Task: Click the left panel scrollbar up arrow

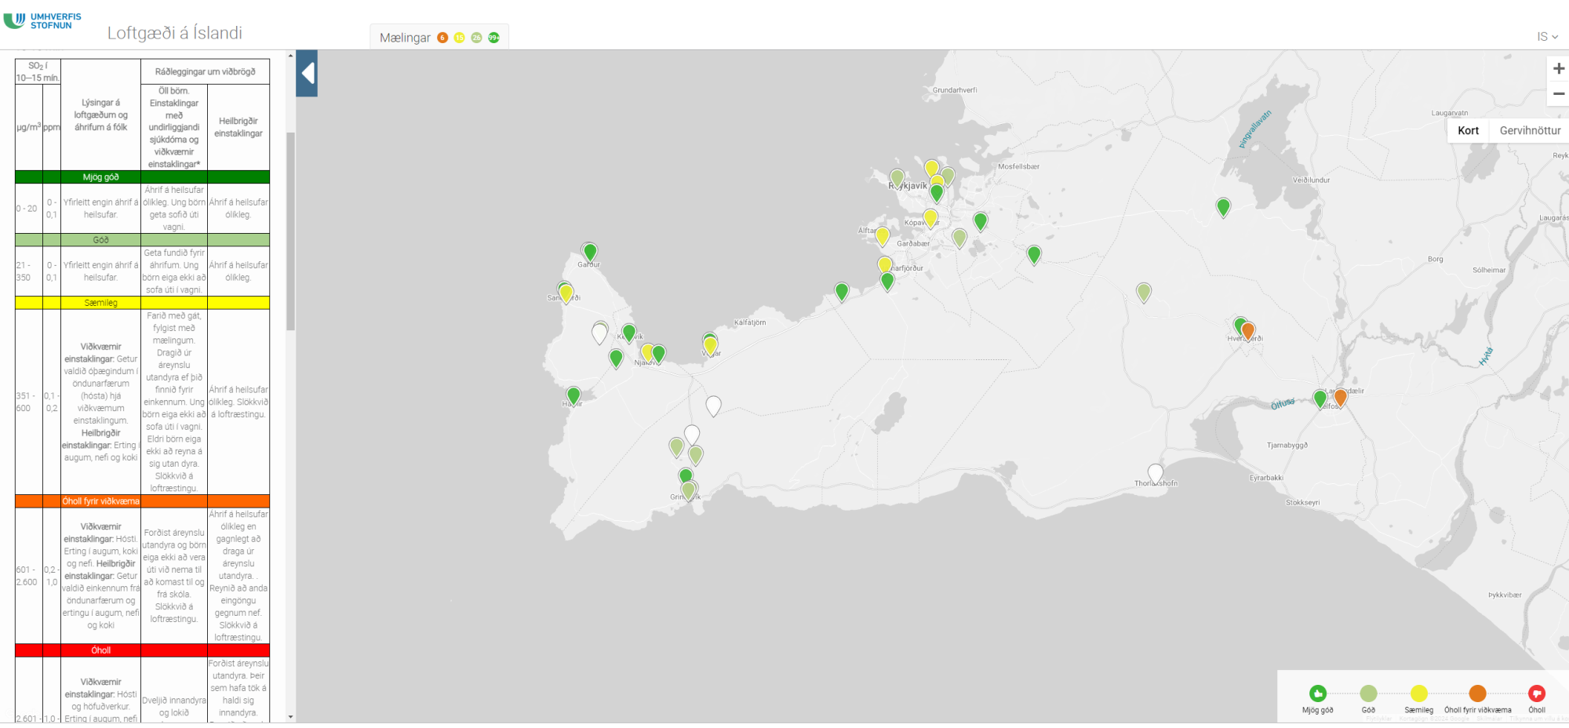Action: point(290,56)
